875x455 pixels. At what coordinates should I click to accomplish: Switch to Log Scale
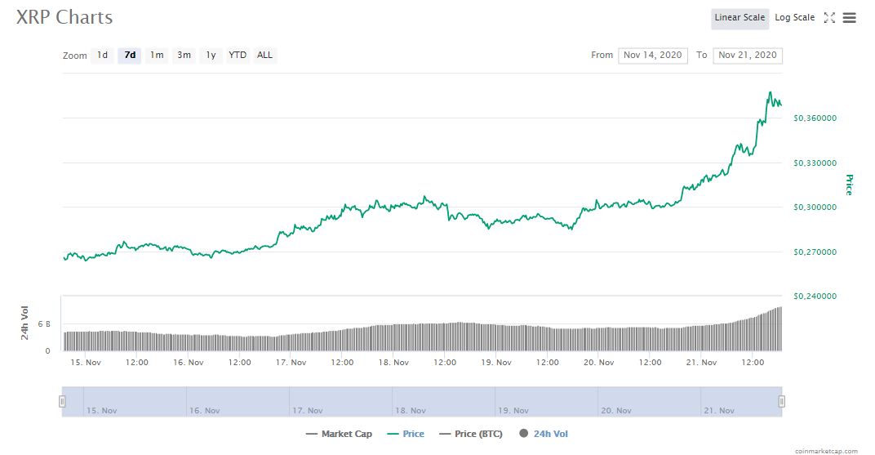pyautogui.click(x=795, y=18)
